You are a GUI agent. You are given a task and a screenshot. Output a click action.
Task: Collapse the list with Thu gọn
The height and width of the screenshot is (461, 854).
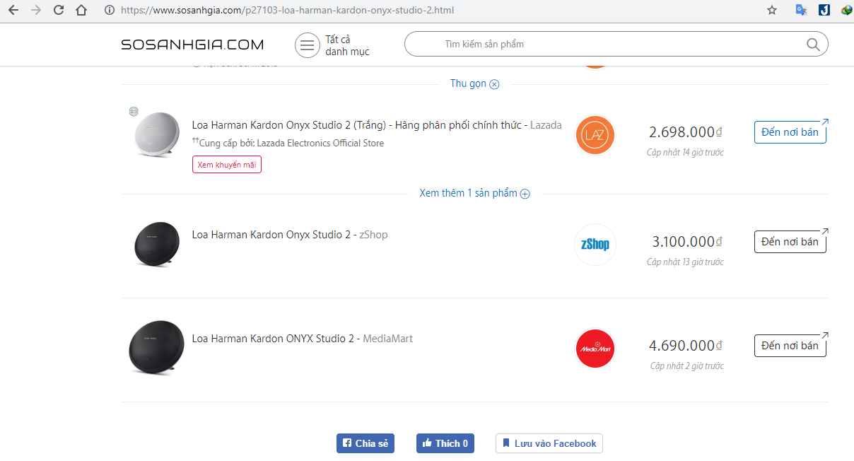click(x=474, y=83)
